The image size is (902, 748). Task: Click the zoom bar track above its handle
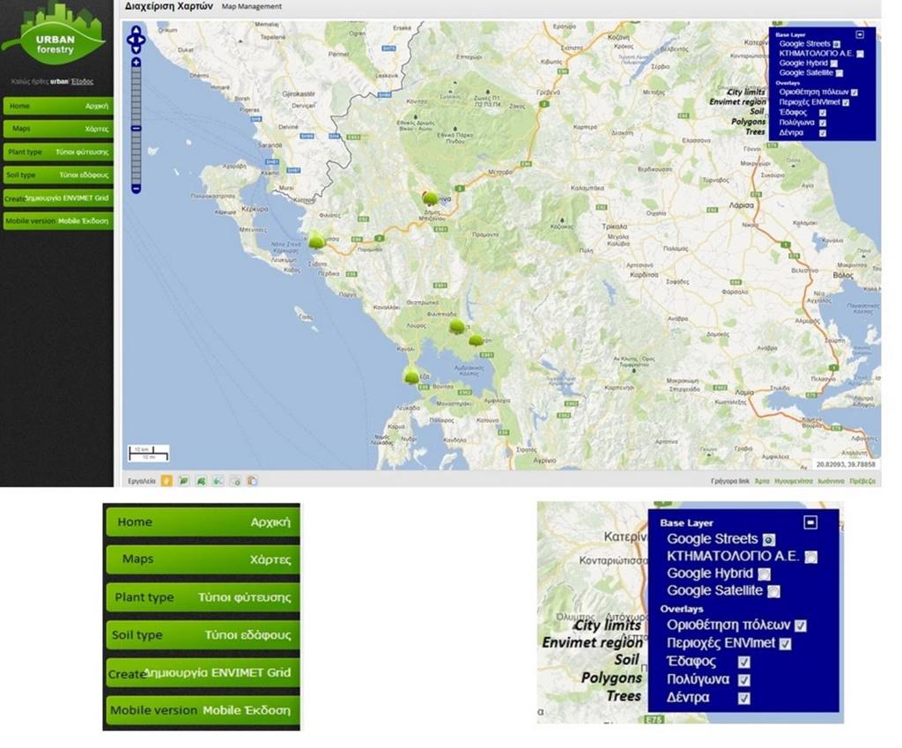pyautogui.click(x=137, y=96)
